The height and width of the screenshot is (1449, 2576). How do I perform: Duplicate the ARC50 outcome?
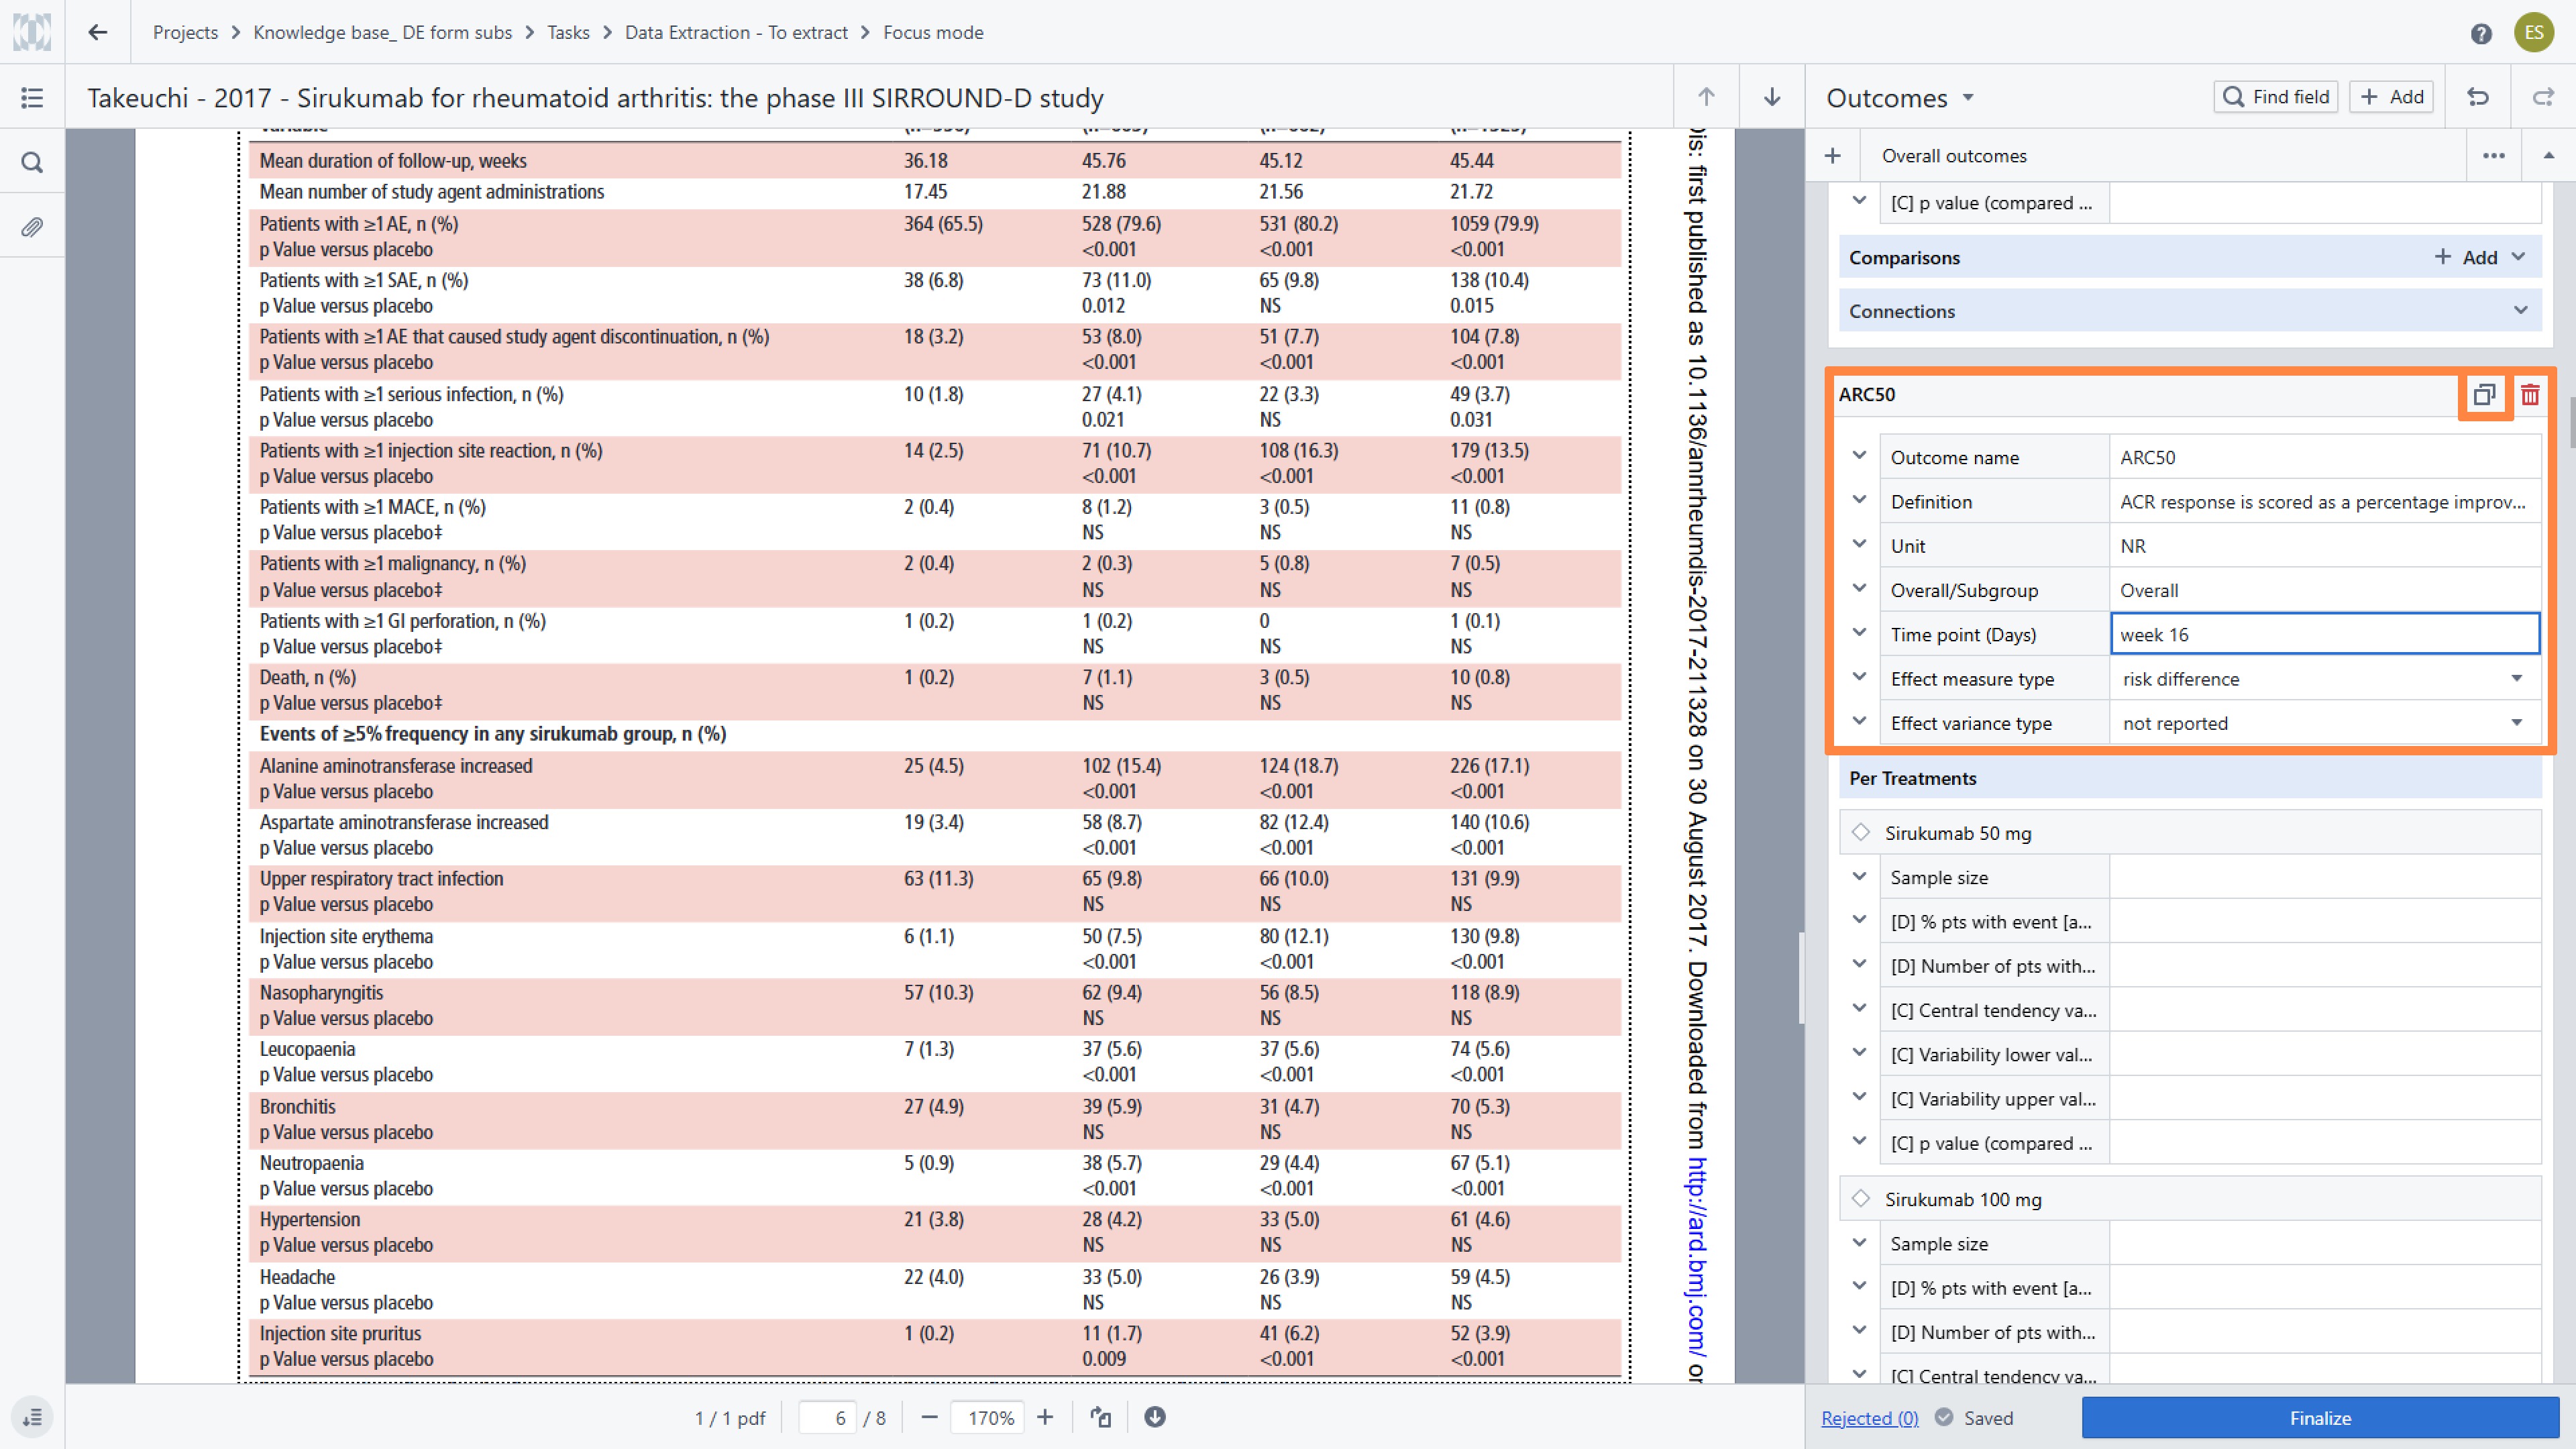[2484, 394]
